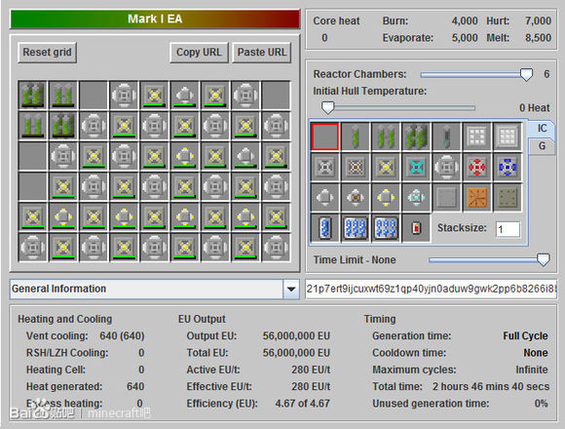565x429 pixels.
Task: Choose the cyan advanced heat vent icon
Action: tap(416, 167)
